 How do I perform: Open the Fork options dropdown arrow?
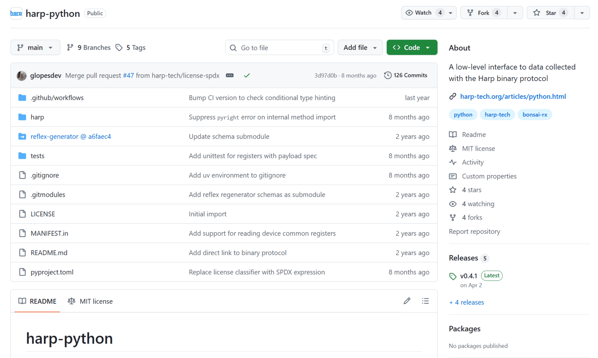pos(515,13)
